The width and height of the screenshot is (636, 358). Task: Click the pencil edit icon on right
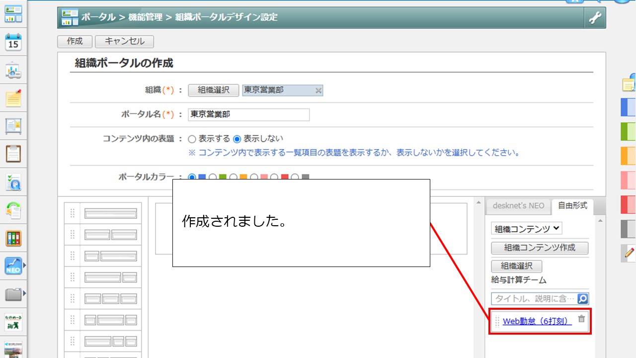tap(629, 253)
